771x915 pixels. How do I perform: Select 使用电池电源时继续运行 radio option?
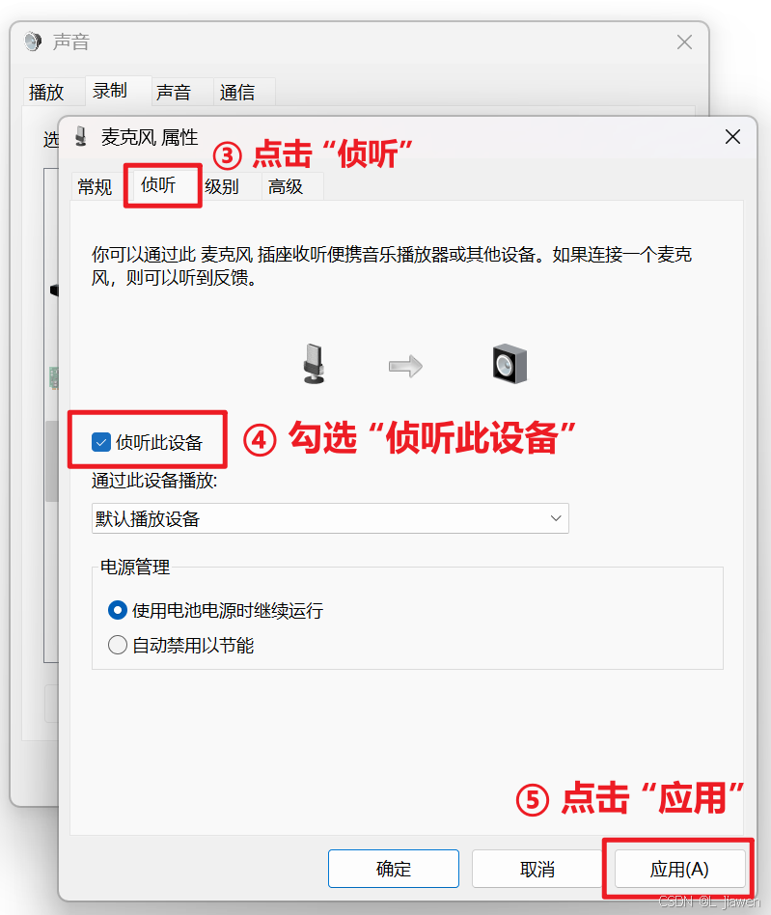point(118,610)
